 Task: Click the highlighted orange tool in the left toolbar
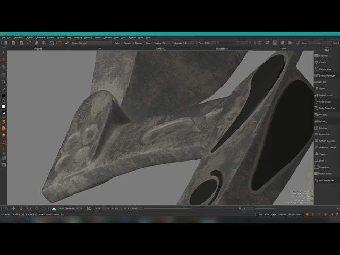(x=4, y=122)
